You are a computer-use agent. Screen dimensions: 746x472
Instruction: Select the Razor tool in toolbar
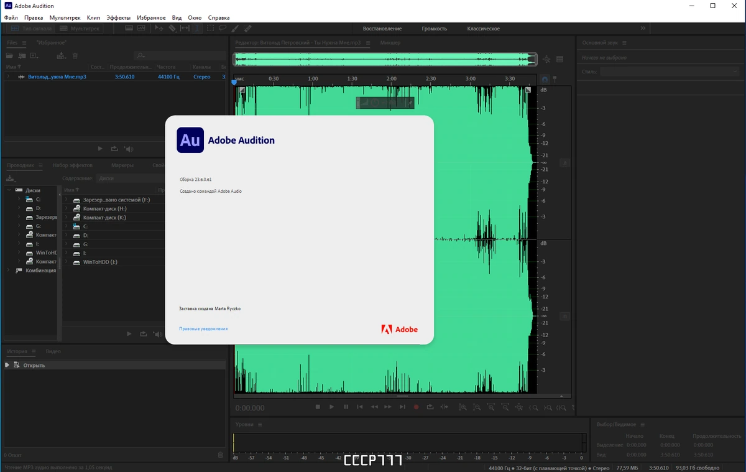tap(172, 28)
